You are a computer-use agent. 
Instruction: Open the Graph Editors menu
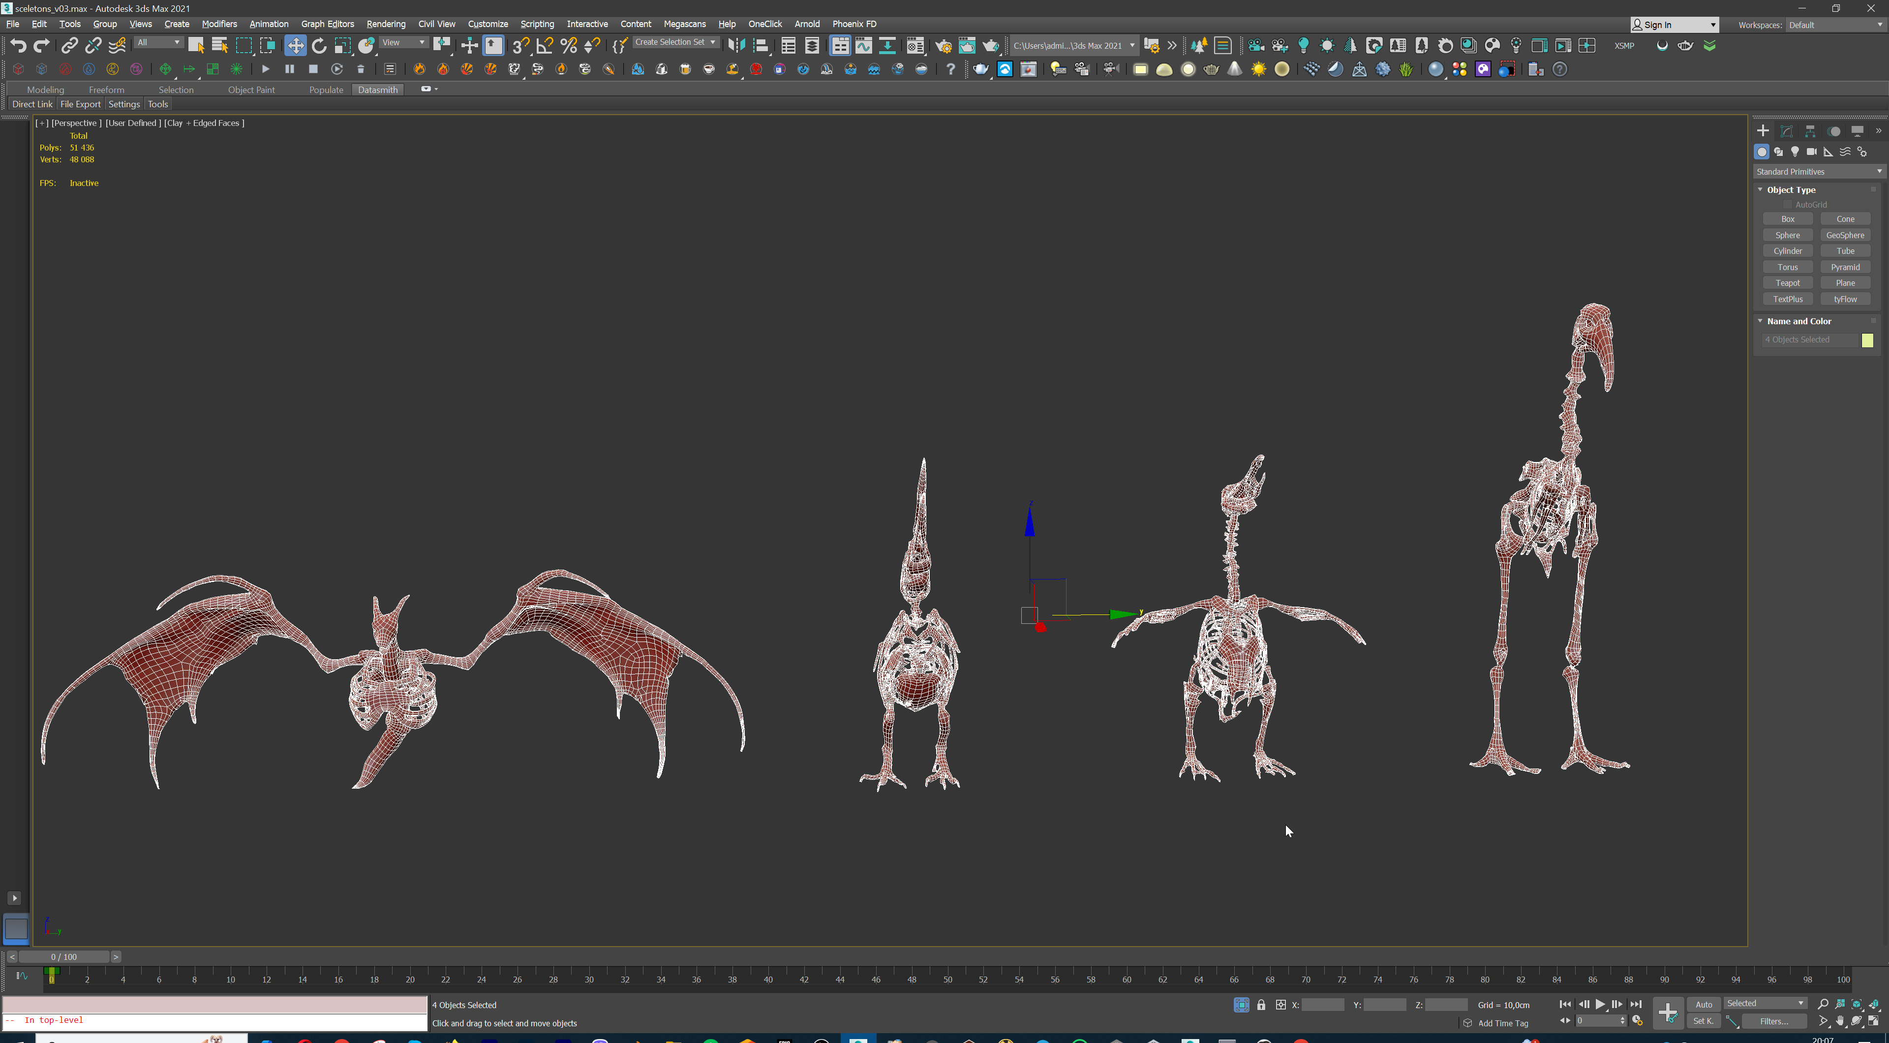(327, 24)
